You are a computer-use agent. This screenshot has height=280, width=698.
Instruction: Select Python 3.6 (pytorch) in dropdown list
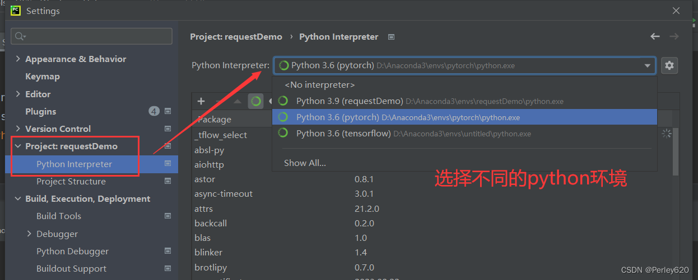(x=464, y=117)
